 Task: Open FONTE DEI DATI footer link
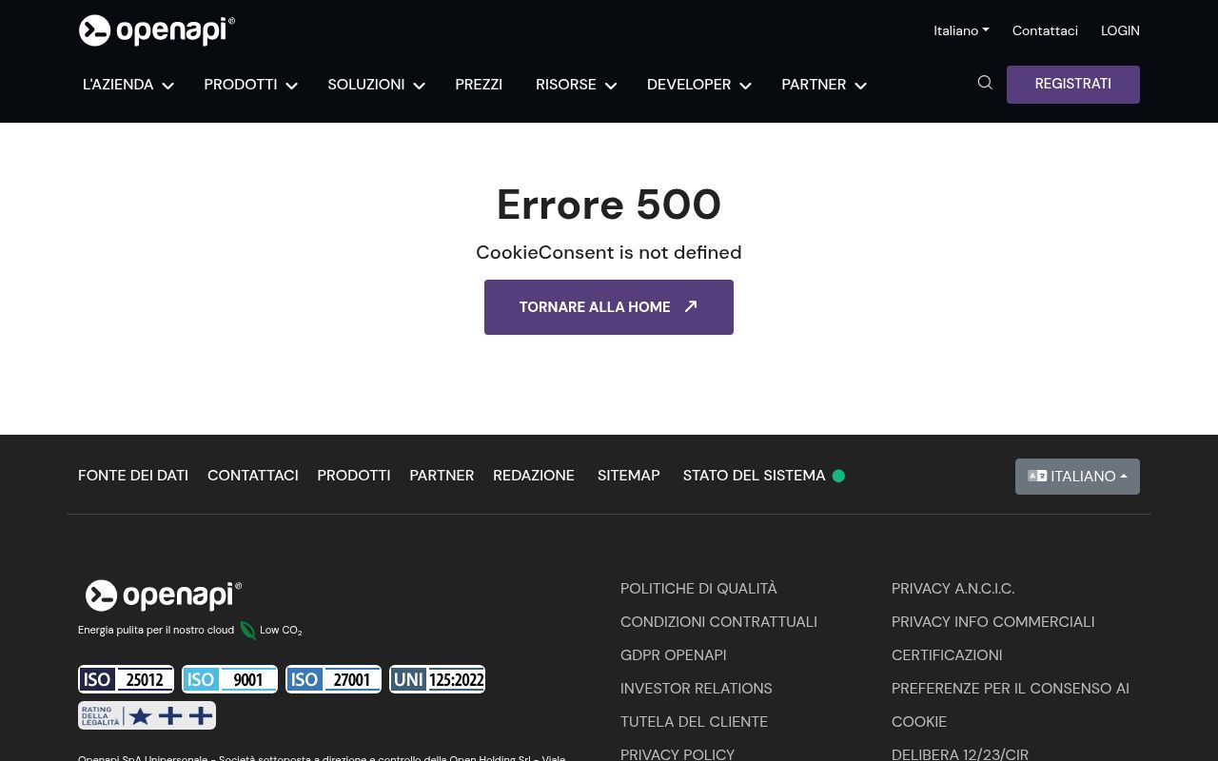point(133,476)
